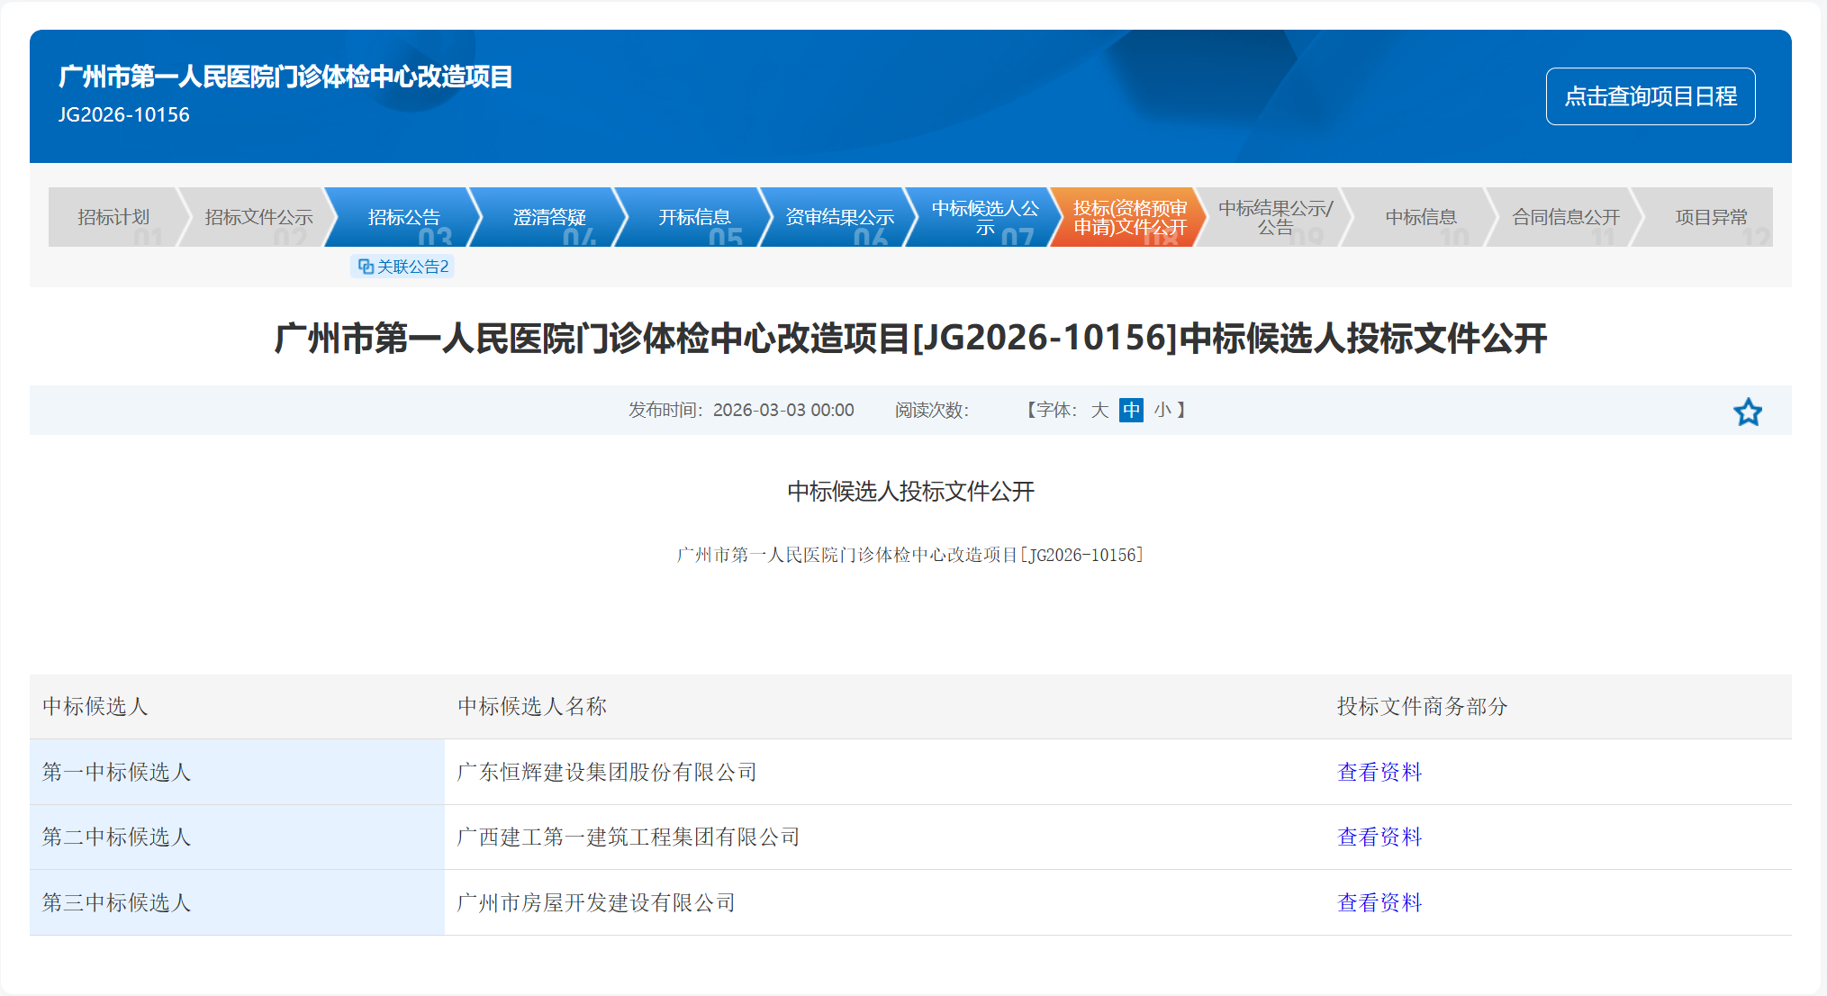Screen dimensions: 1827x996
Task: View 查看资料 for 广州市房屋开发建设有限公司
Action: (1379, 903)
